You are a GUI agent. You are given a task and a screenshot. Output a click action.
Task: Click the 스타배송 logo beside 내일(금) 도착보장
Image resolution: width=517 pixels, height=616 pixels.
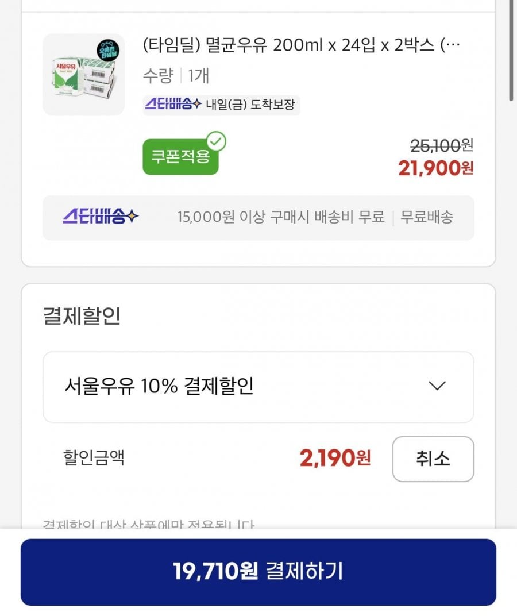click(172, 105)
